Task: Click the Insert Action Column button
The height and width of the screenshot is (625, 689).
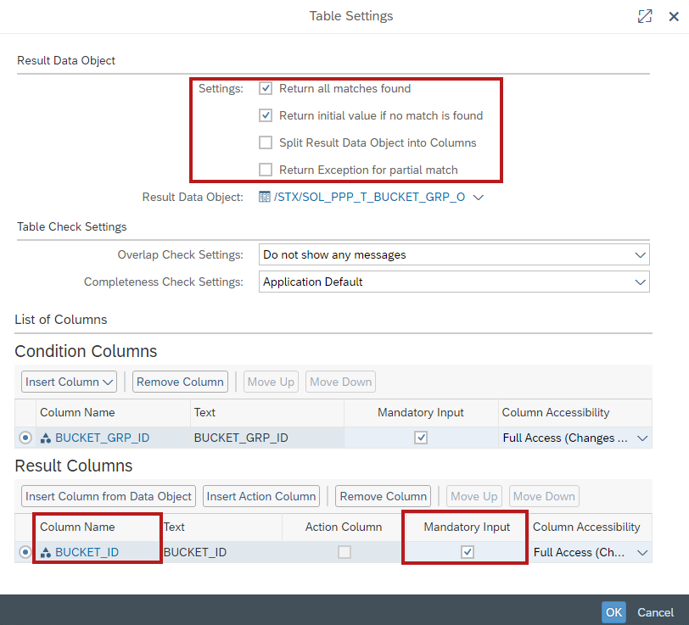Action: 261,497
